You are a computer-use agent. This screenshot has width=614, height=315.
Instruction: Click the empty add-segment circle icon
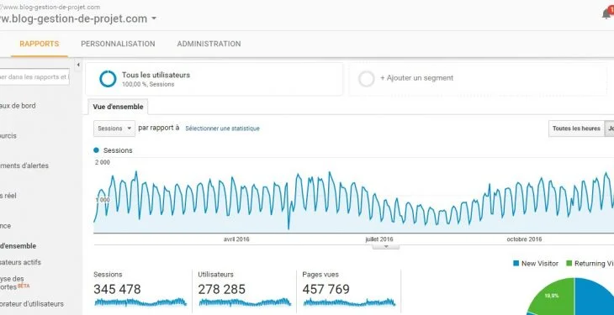point(367,79)
